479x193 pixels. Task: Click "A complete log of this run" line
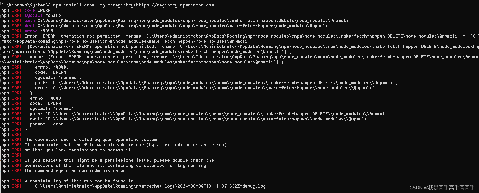coord(80,181)
